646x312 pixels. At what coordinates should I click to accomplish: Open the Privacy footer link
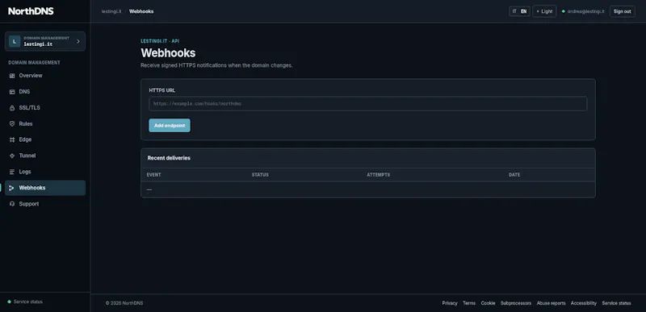(x=450, y=303)
